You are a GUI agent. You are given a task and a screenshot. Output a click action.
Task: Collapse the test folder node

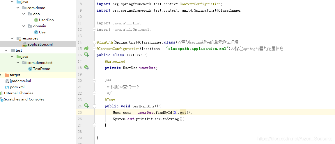tap(6, 51)
